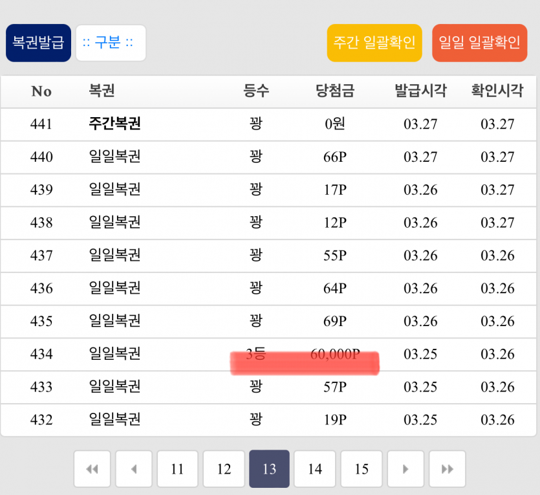Click the 64P prize value
The width and height of the screenshot is (540, 495).
[335, 289]
